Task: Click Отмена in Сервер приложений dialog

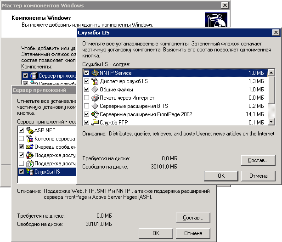Action: click(193, 233)
